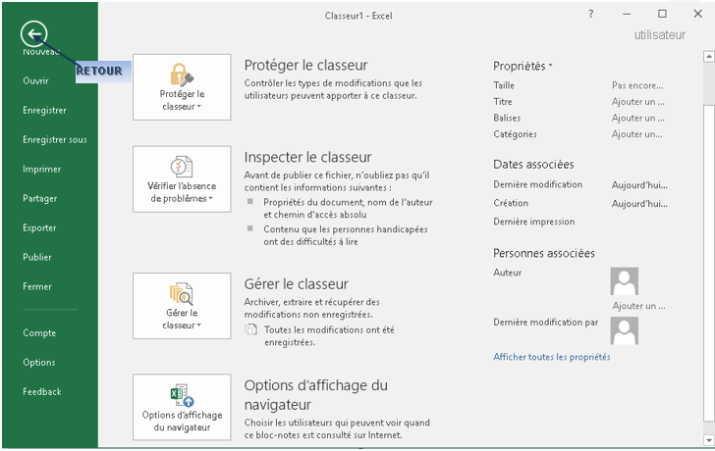Click Afficher toutes les propriétés link
The image size is (715, 451).
(552, 357)
